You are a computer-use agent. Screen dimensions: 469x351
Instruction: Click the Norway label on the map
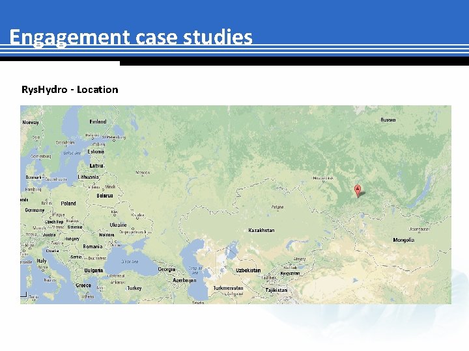pyautogui.click(x=31, y=122)
